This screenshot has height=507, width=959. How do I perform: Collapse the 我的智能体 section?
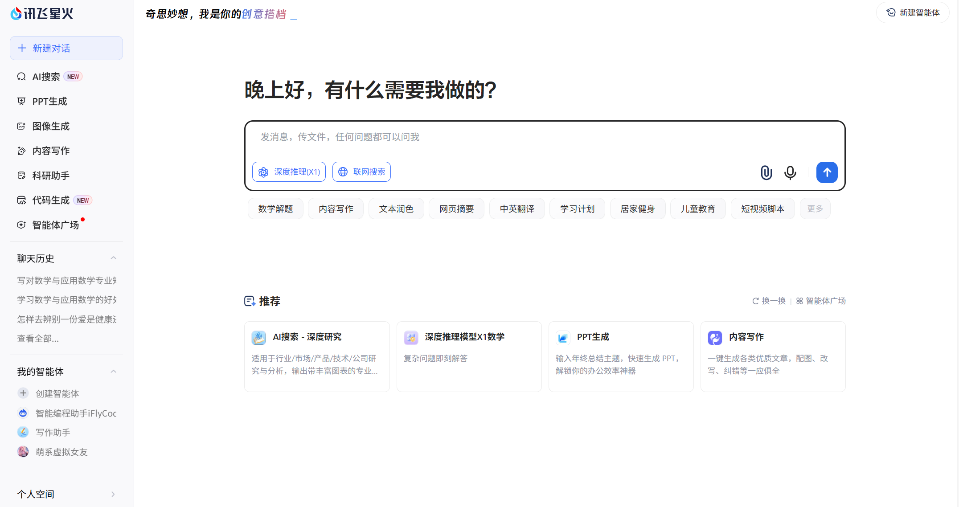(x=113, y=371)
